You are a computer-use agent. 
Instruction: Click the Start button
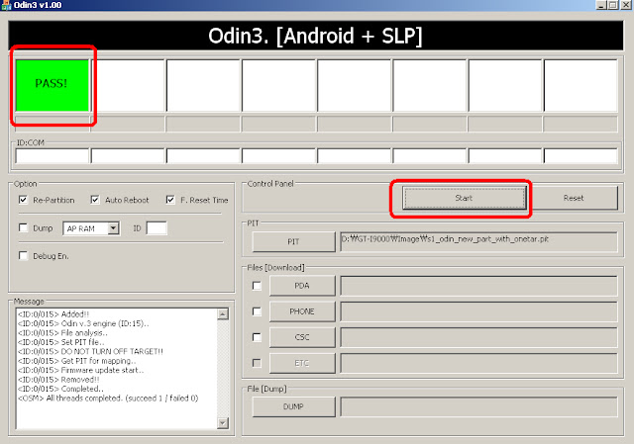tap(465, 198)
